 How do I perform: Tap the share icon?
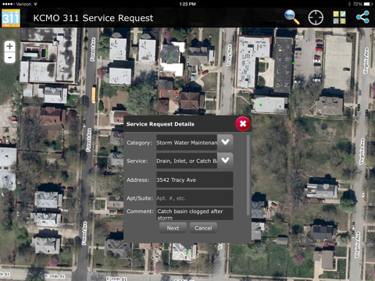(362, 17)
